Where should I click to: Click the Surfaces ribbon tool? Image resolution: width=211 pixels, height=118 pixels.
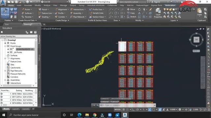click(x=27, y=13)
